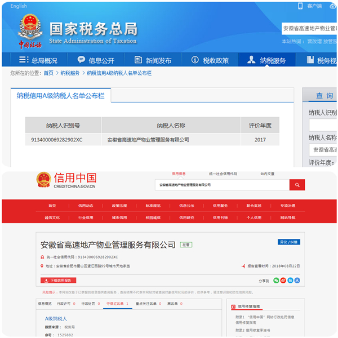The image size is (338, 338).
Task: Open 诚信文化 in red navigation bar
Action: 52,217
